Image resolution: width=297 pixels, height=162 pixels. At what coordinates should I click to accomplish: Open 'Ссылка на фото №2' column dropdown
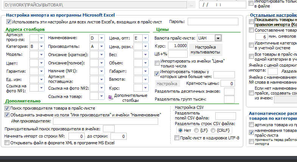tap(101, 88)
